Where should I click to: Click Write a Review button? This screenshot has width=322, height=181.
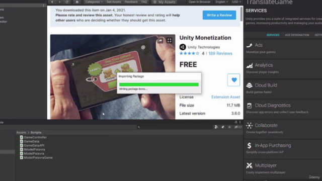click(219, 15)
